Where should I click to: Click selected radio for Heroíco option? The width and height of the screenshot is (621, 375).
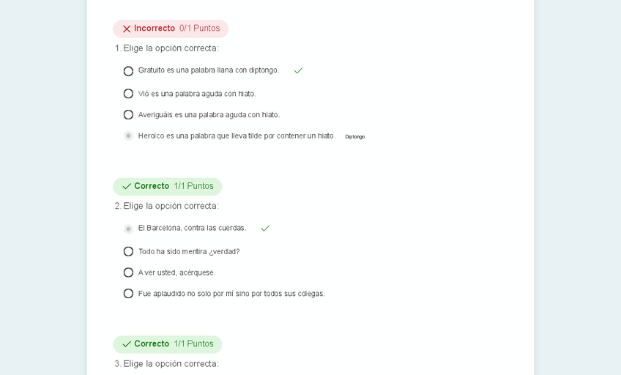128,135
